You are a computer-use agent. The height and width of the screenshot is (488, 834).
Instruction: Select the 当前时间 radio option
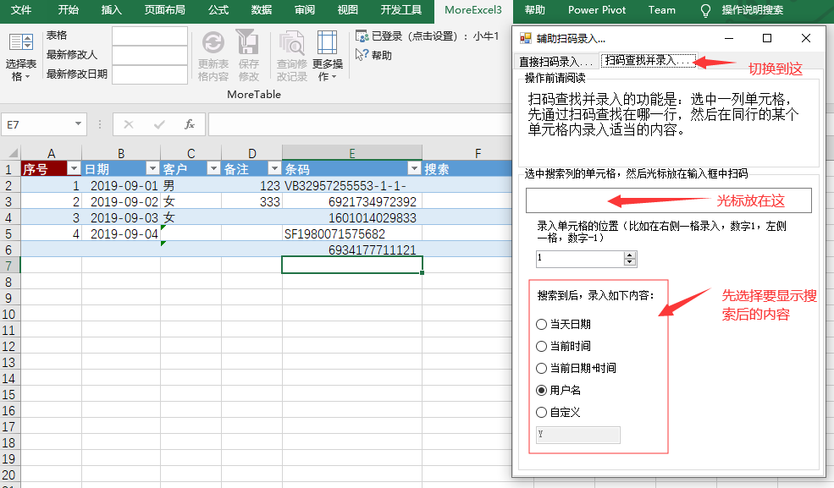point(542,346)
